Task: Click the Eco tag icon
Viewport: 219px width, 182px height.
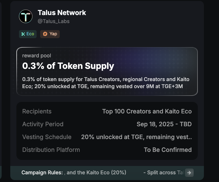Action: tap(23, 34)
